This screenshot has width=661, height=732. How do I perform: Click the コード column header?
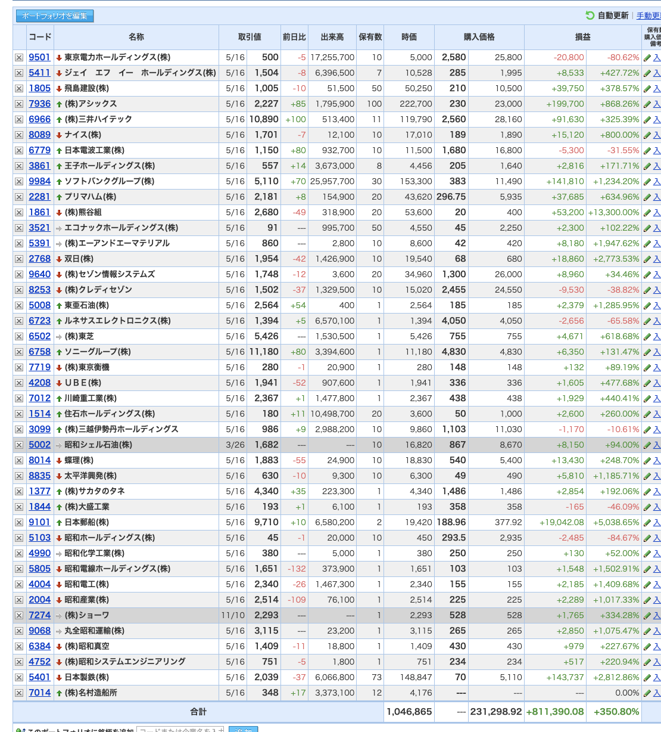tap(40, 37)
